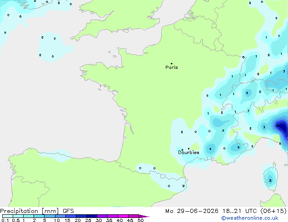The image size is (288, 222).
Task: Pick the legend swatch between 0.1 and 0.5
Action: pos(8,216)
